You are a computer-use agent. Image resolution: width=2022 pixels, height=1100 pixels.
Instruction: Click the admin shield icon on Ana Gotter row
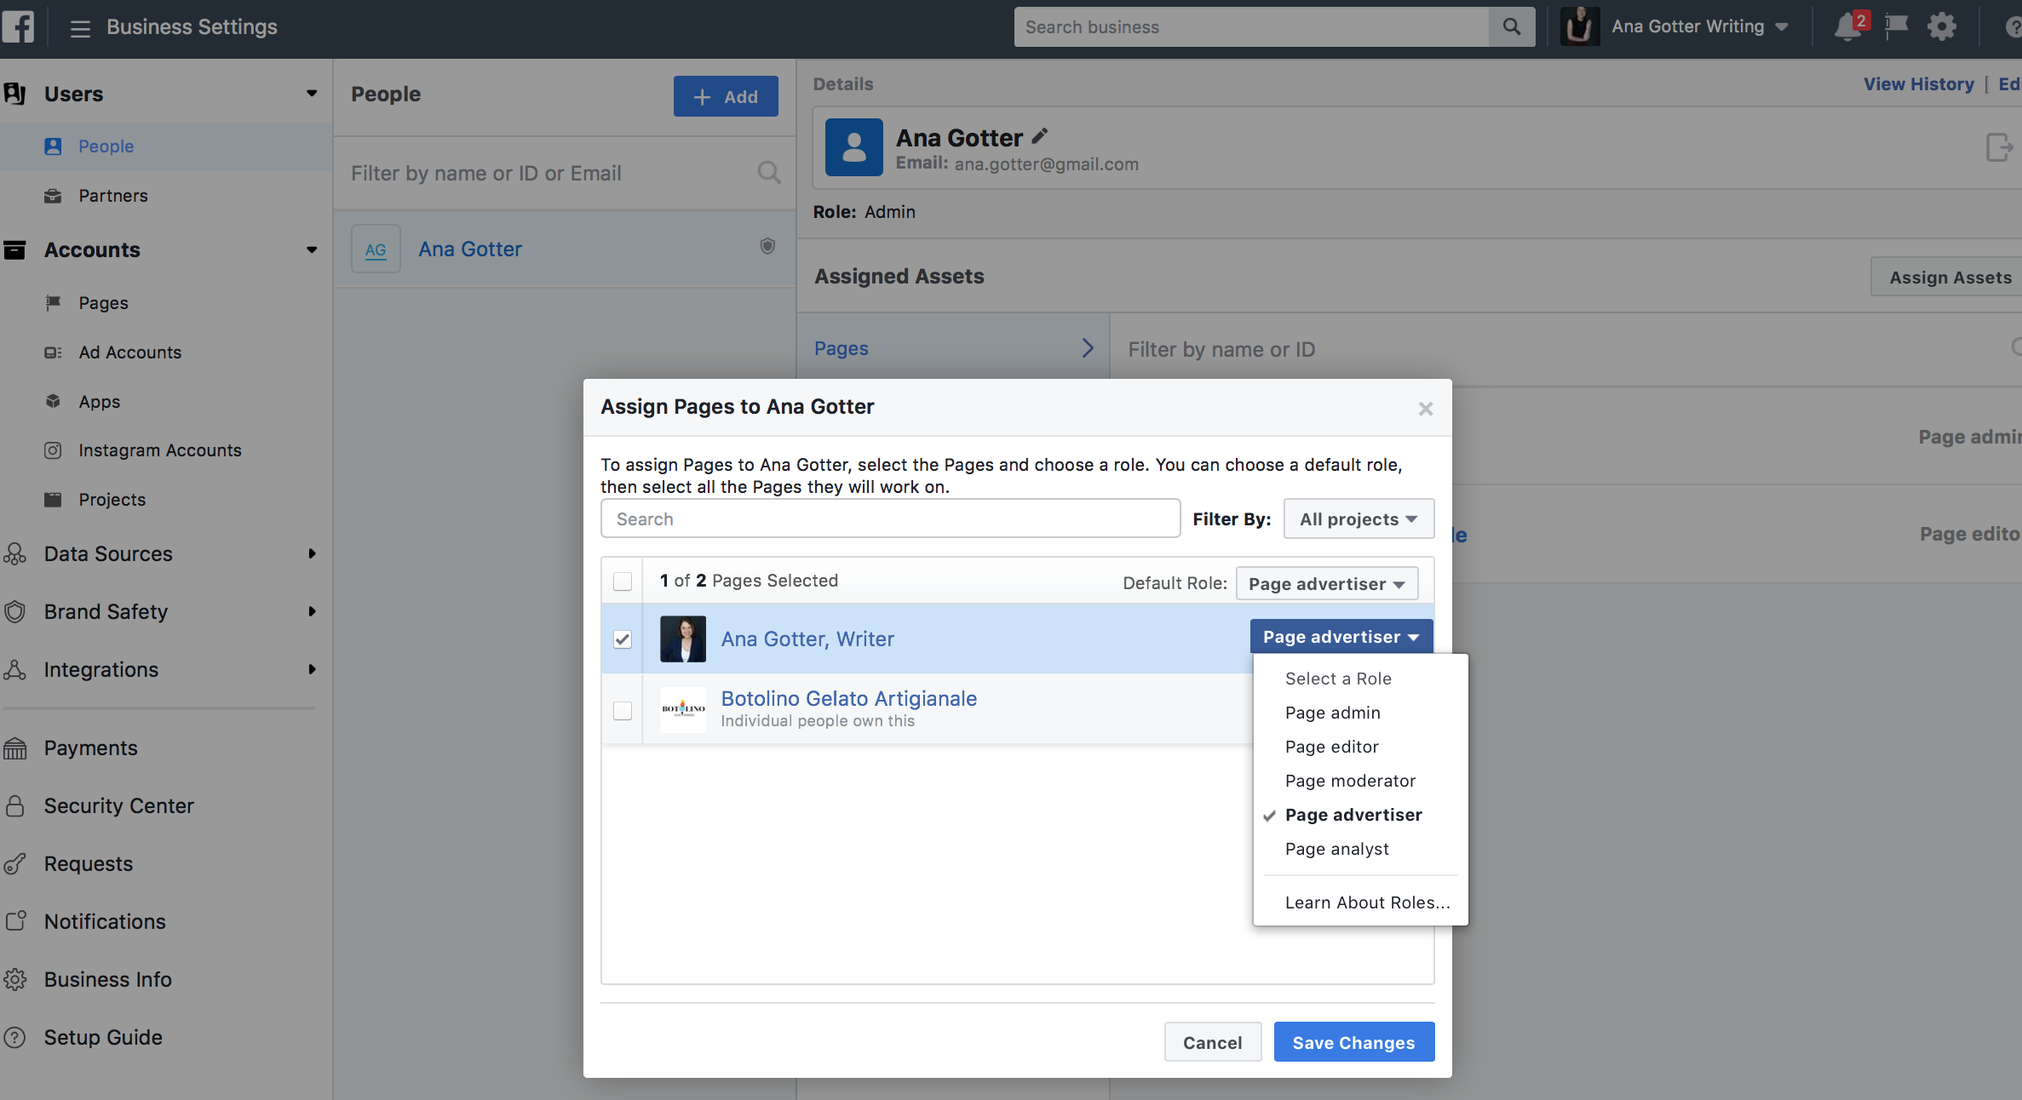pos(767,246)
